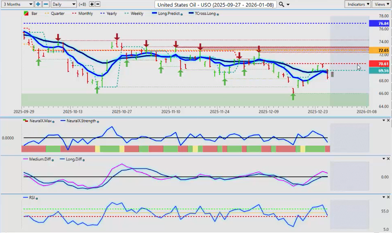This screenshot has height=233, width=392.
Task: Close the NeuralX indicator panel
Action: 388,120
